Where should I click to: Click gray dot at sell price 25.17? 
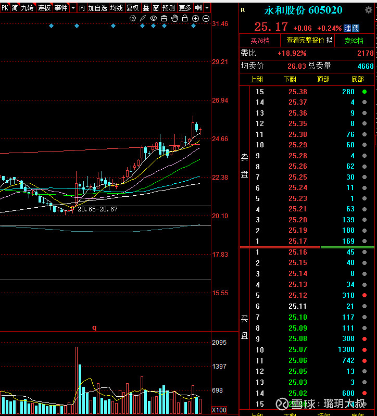coord(365,241)
